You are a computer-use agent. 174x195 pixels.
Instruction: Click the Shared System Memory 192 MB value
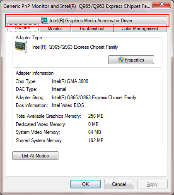[96, 140]
